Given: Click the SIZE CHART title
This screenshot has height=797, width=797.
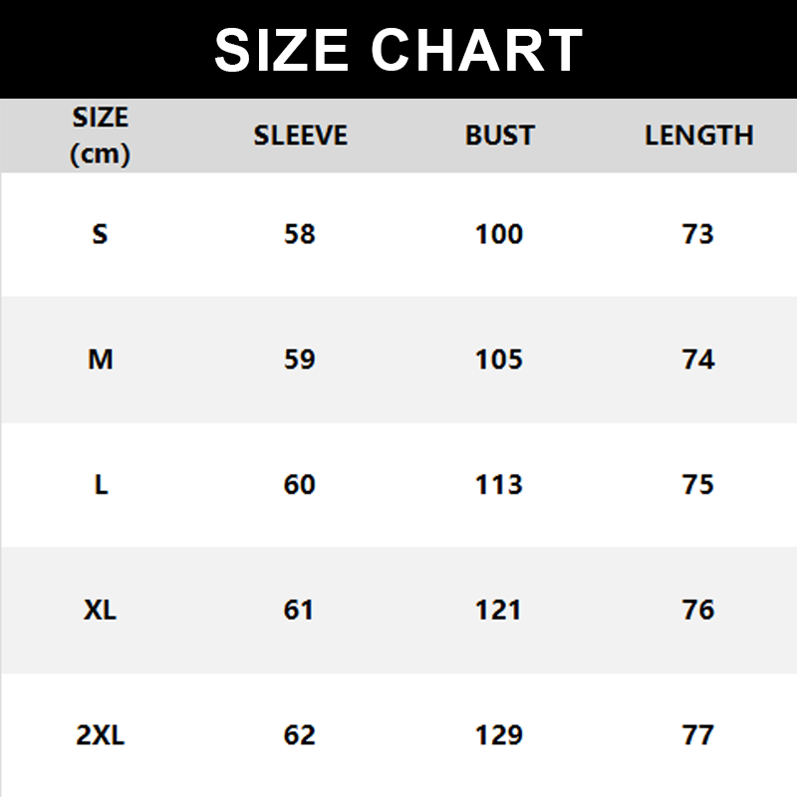Looking at the screenshot, I should (398, 50).
